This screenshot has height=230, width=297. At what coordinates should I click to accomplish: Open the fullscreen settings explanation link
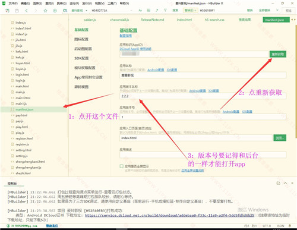[192, 171]
